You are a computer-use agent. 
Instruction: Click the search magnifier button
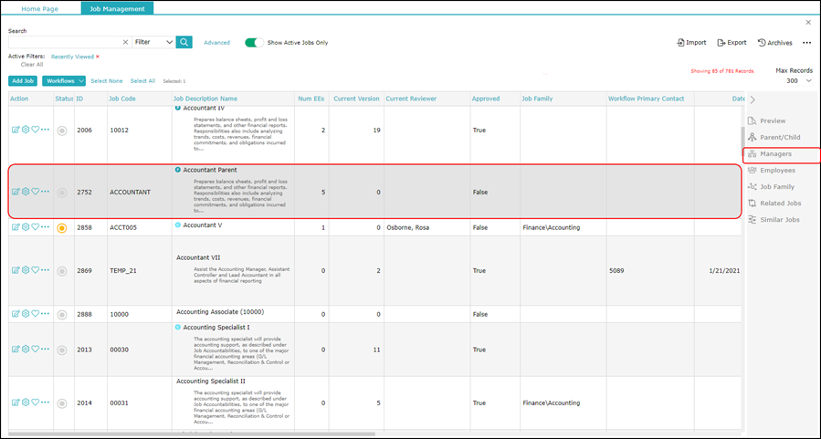pyautogui.click(x=184, y=42)
